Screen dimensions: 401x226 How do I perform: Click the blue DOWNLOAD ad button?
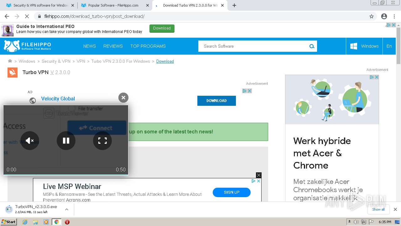(216, 101)
